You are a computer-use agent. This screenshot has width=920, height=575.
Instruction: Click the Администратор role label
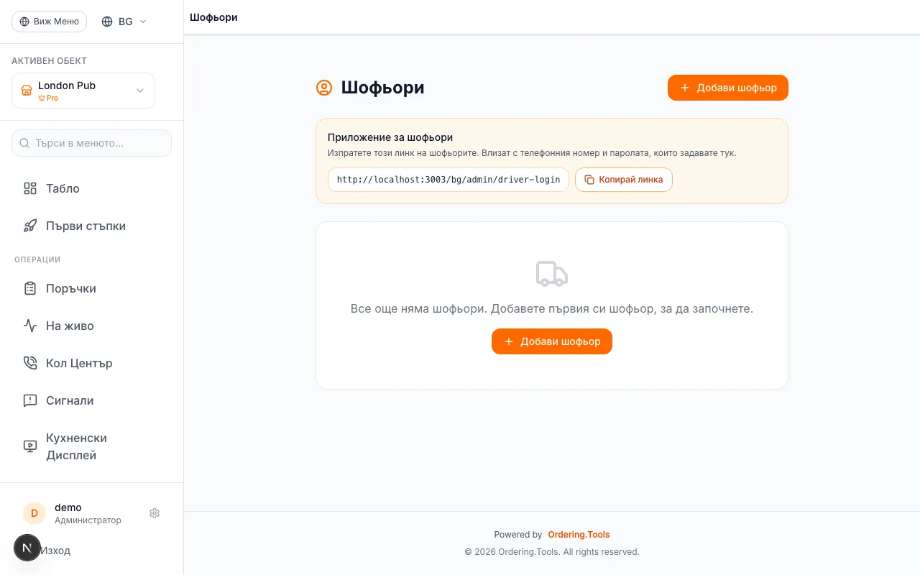pyautogui.click(x=88, y=520)
